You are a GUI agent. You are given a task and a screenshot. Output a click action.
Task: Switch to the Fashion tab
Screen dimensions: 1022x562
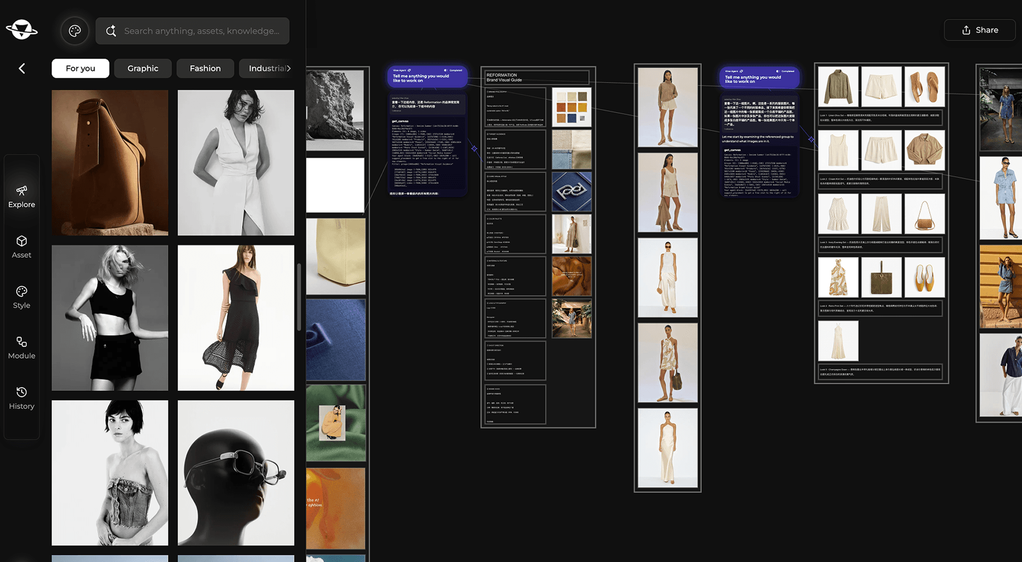pyautogui.click(x=205, y=68)
